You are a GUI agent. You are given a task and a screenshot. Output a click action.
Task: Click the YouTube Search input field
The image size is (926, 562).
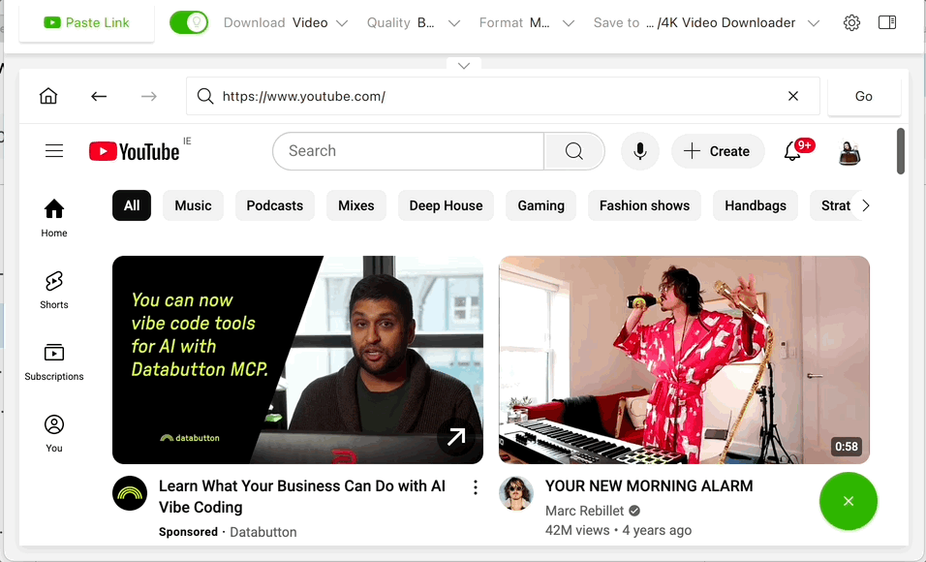409,151
